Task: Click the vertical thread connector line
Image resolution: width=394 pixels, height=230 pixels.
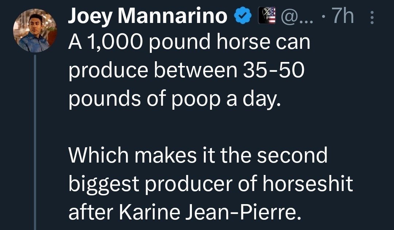Action: coord(35,142)
